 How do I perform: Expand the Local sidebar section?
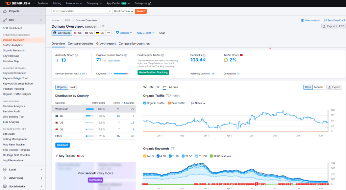coord(41,169)
